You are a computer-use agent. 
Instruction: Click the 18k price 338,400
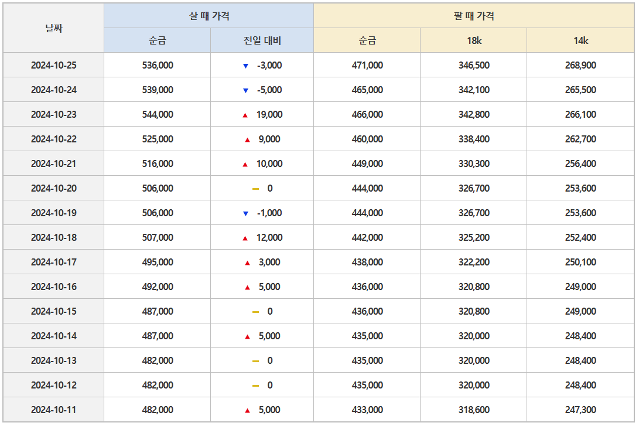[474, 139]
